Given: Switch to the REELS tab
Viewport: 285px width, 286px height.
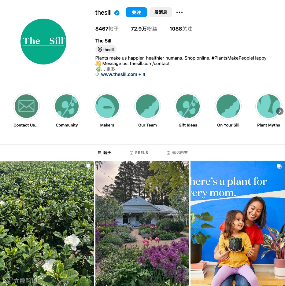Looking at the screenshot, I should 139,153.
